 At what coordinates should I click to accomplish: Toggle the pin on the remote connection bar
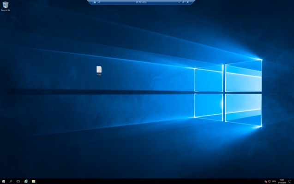(x=95, y=2)
